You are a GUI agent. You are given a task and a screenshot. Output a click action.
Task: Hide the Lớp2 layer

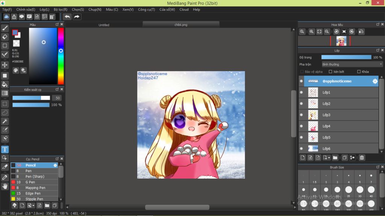coord(301,103)
